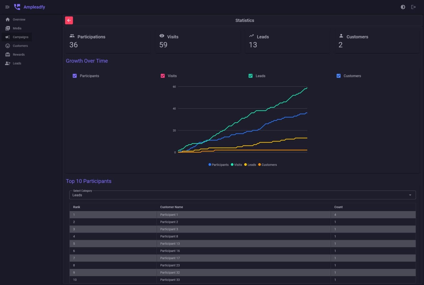The image size is (424, 285).
Task: Collapse the sidebar with the menu icon
Action: [x=7, y=7]
